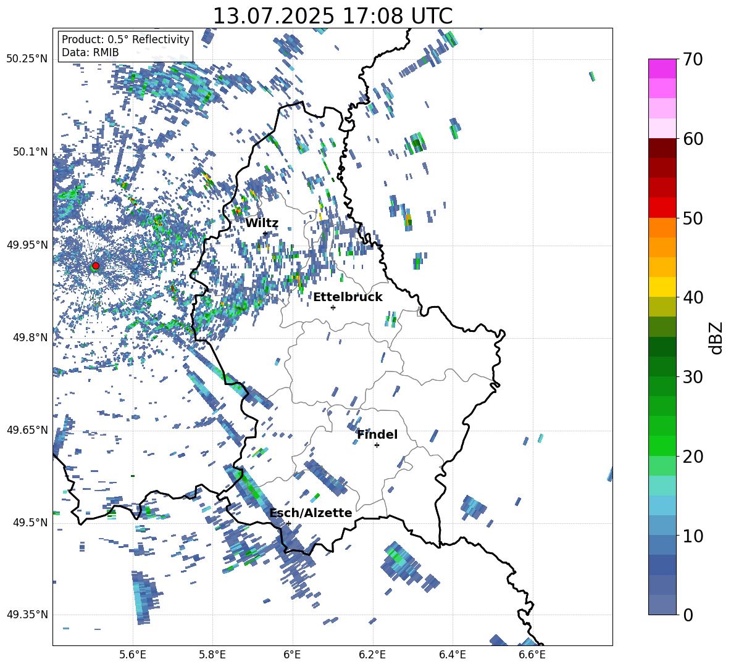
Task: Click the colorbar tick label 50
Action: [692, 218]
